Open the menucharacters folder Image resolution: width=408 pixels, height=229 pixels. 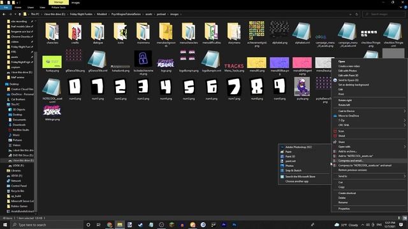pos(189,33)
